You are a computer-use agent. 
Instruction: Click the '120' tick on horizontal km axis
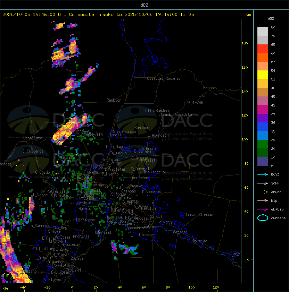(x=216, y=287)
